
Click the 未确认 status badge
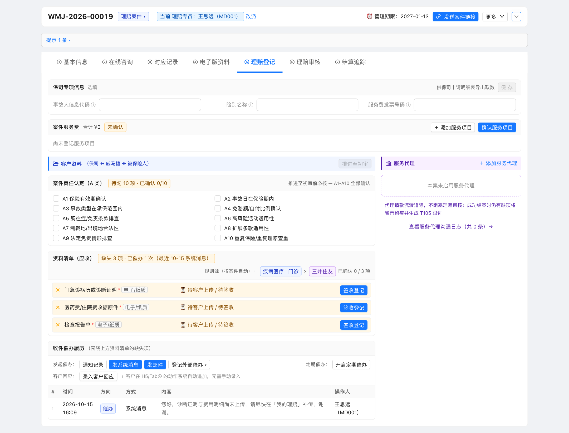(115, 127)
